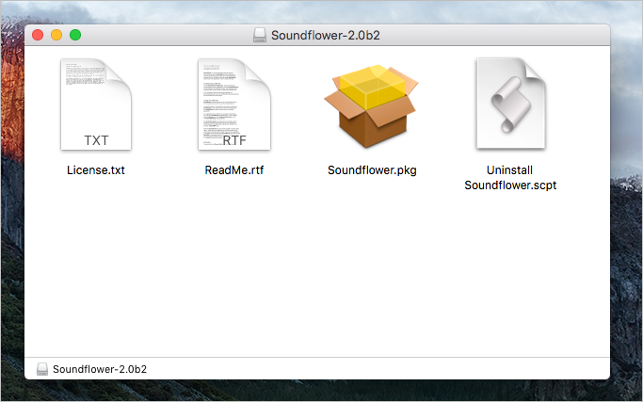Select the License.txt document icon
The image size is (643, 402).
pos(96,105)
